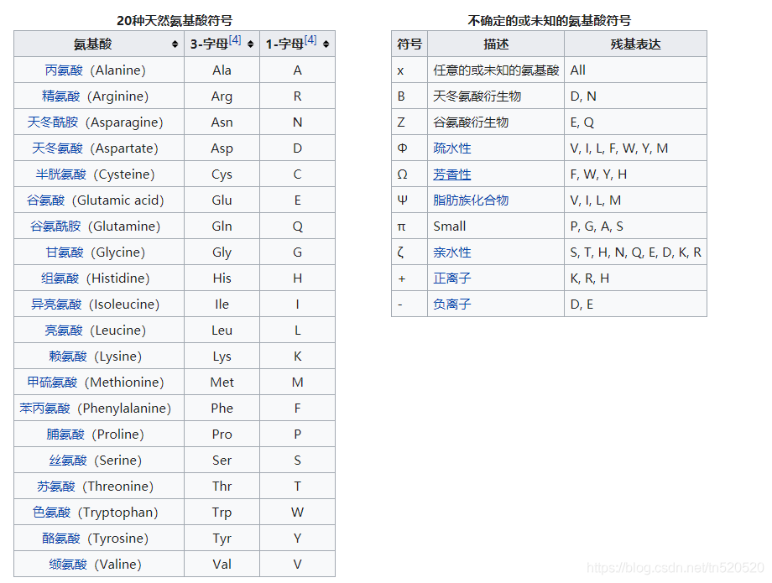Open the 酪氨酸 (Tyrosine) link
Screen dimensions: 772x583
[60, 539]
